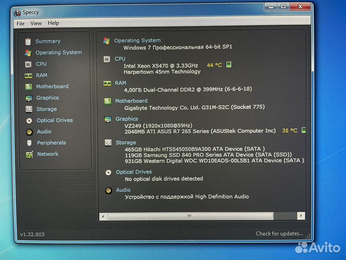This screenshot has width=346, height=260.
Task: Open the Audio heading link in summary
Action: click(x=124, y=190)
